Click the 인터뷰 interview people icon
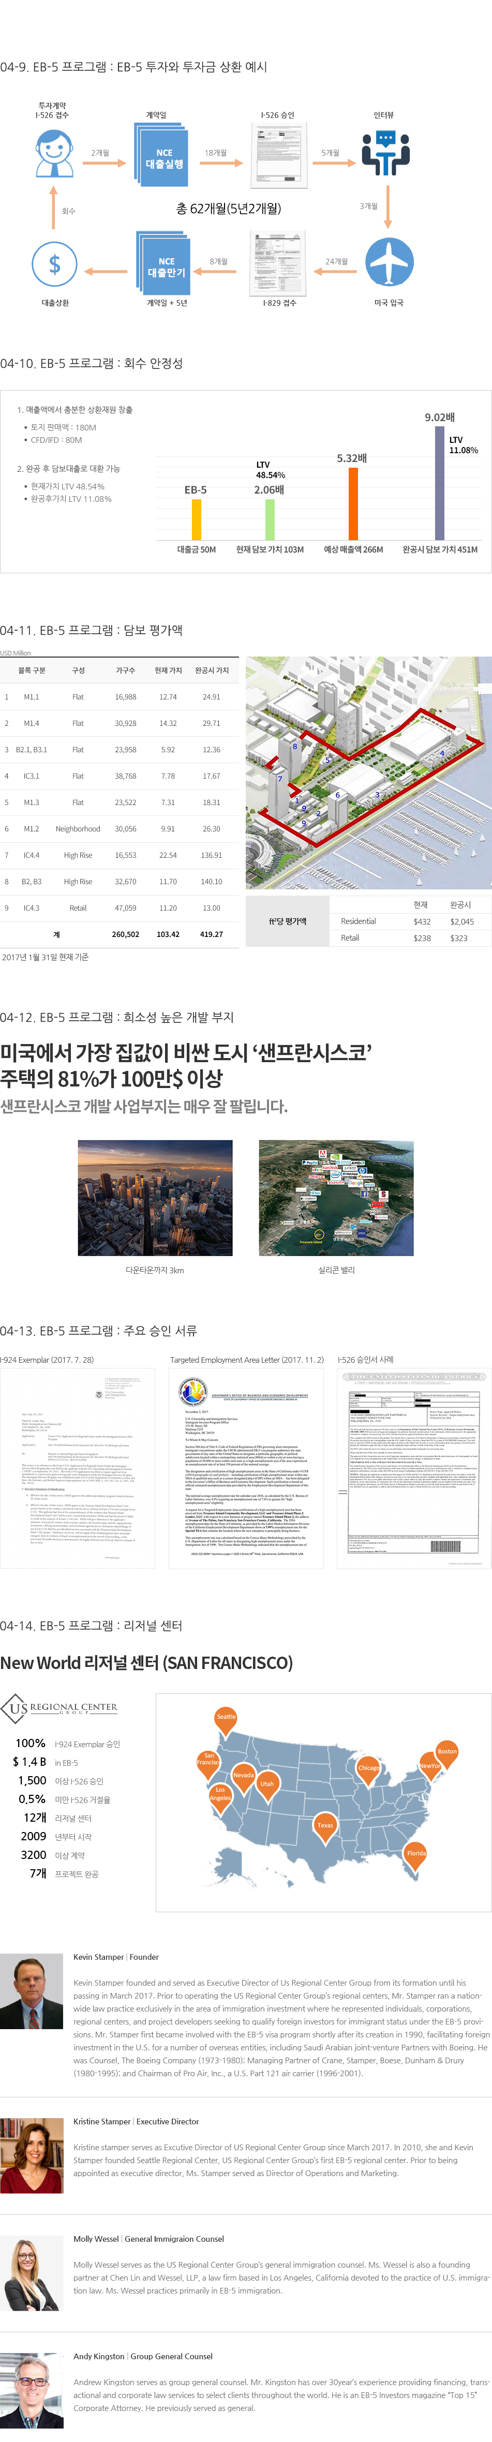 [386, 153]
